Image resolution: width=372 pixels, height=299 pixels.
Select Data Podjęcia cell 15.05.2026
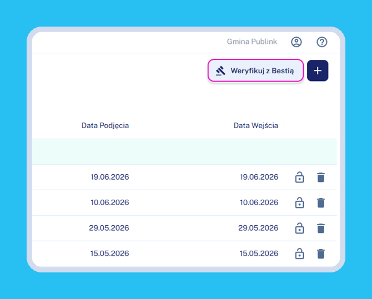pyautogui.click(x=109, y=254)
